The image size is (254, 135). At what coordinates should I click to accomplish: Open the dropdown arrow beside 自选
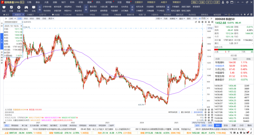[x=207, y=19]
